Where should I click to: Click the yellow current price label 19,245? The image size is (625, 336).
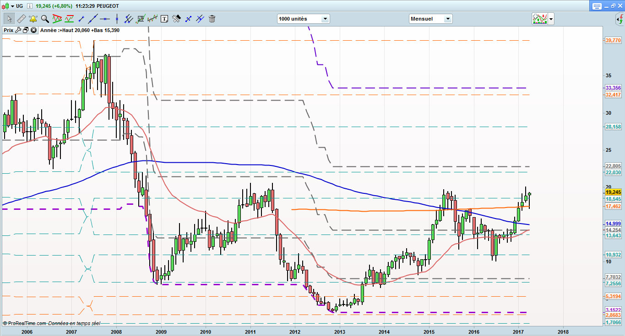pos(613,192)
